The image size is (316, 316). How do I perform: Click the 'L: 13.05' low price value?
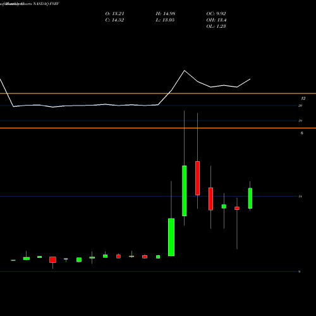(x=165, y=20)
